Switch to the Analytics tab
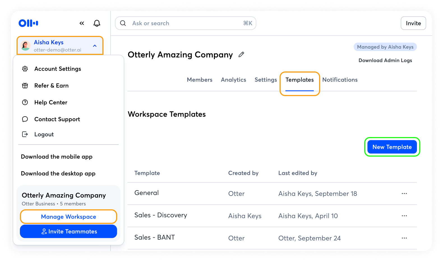Screen dimensions: 443x262 [233, 80]
